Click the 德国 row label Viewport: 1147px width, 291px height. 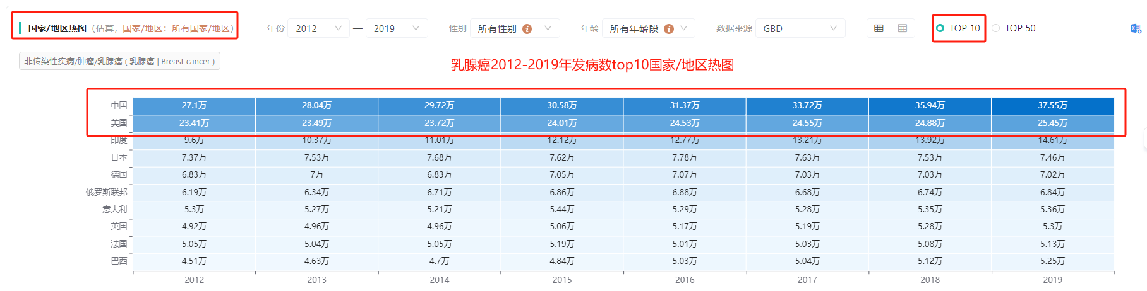tap(119, 174)
